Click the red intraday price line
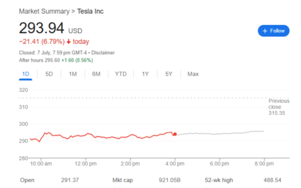301x188 pixels. [102, 136]
